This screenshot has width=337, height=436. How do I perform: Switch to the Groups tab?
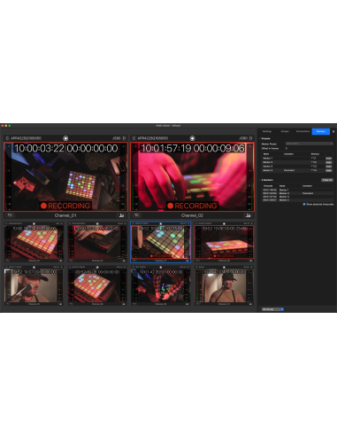(x=285, y=131)
